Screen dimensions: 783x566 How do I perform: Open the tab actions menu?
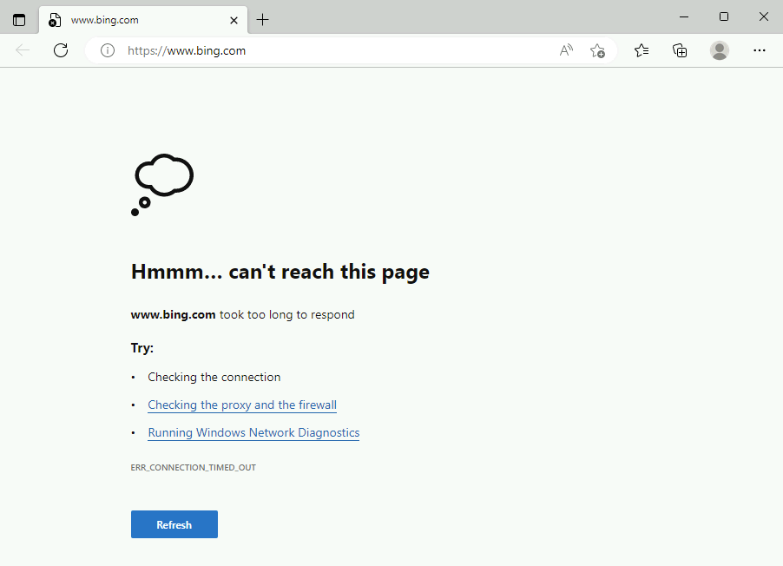point(18,19)
